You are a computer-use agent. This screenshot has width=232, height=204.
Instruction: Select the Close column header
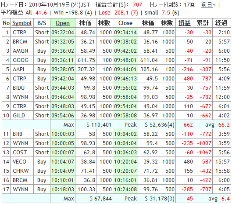(x=125, y=23)
